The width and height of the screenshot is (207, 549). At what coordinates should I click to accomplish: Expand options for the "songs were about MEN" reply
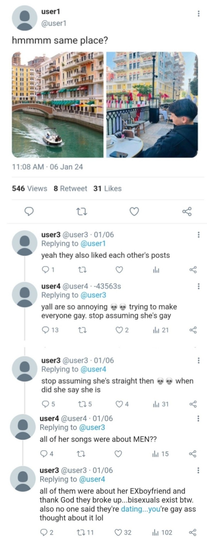(198, 419)
